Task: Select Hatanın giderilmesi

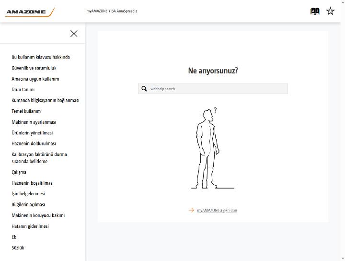Action: (30, 226)
